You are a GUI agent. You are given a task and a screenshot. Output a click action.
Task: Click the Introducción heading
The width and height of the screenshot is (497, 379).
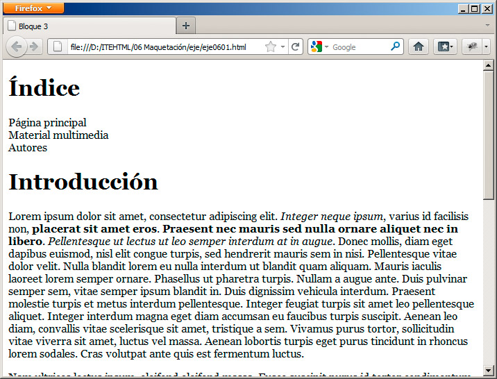tap(83, 182)
